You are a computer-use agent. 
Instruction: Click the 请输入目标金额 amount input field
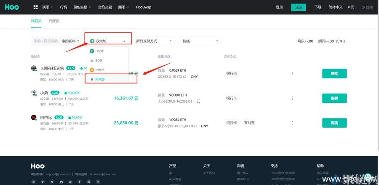click(45, 41)
